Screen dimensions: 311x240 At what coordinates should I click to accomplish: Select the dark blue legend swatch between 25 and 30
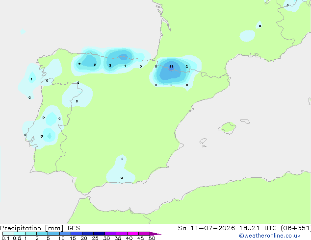coord(99,234)
